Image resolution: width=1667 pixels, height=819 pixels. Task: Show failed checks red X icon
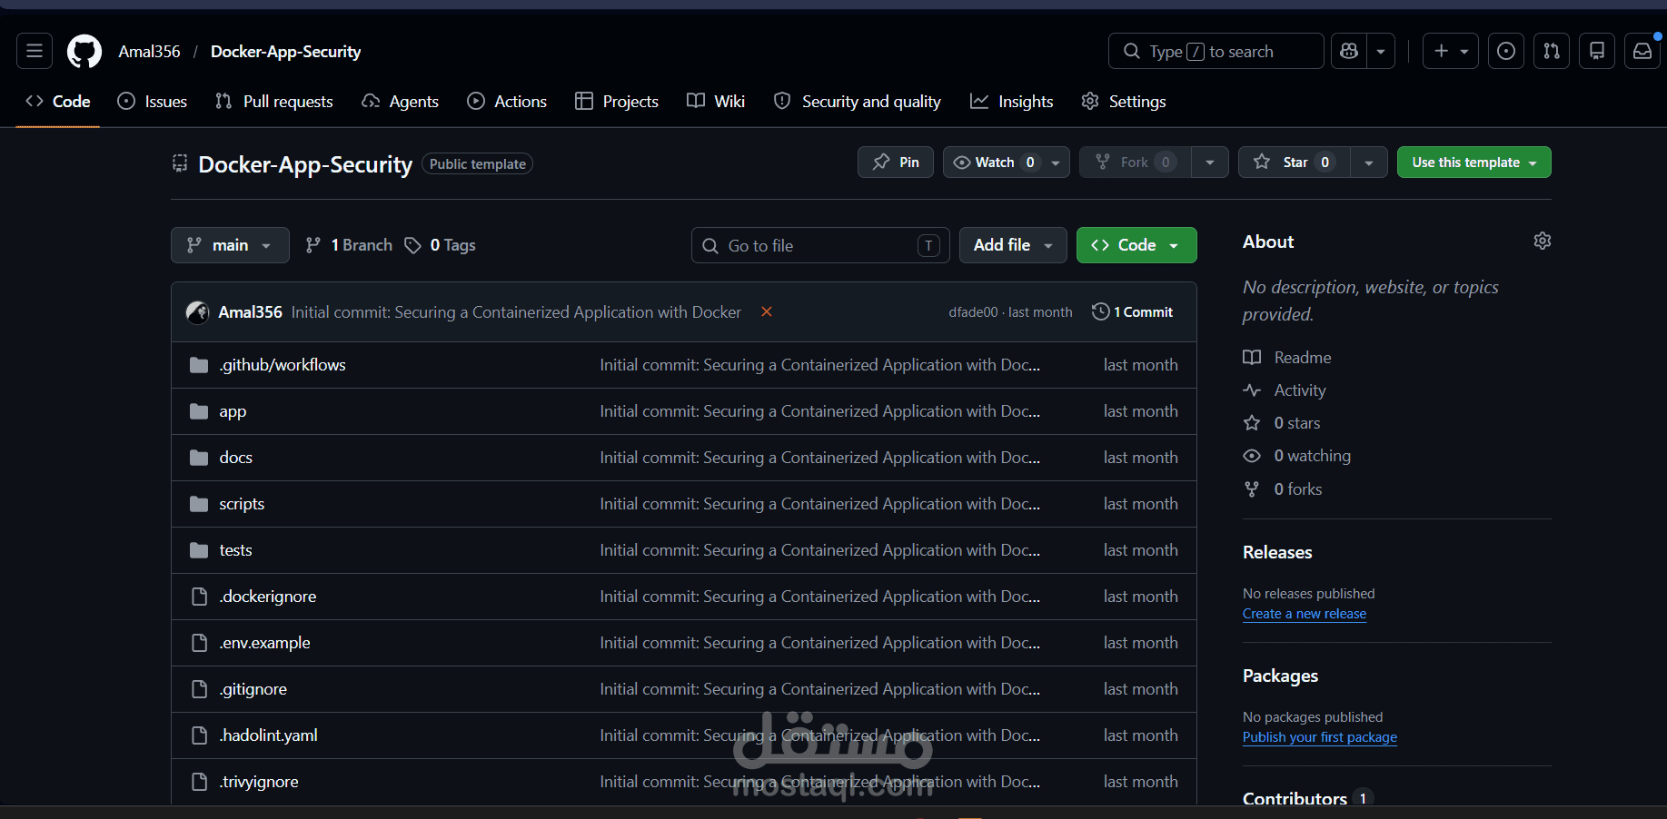[767, 311]
